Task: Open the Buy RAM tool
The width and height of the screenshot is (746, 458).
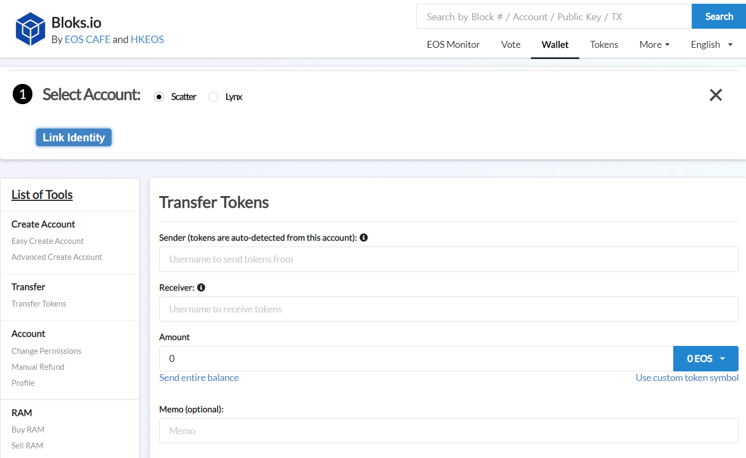Action: (x=28, y=430)
